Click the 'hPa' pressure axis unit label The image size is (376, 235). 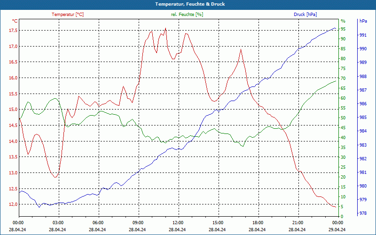[363, 21]
